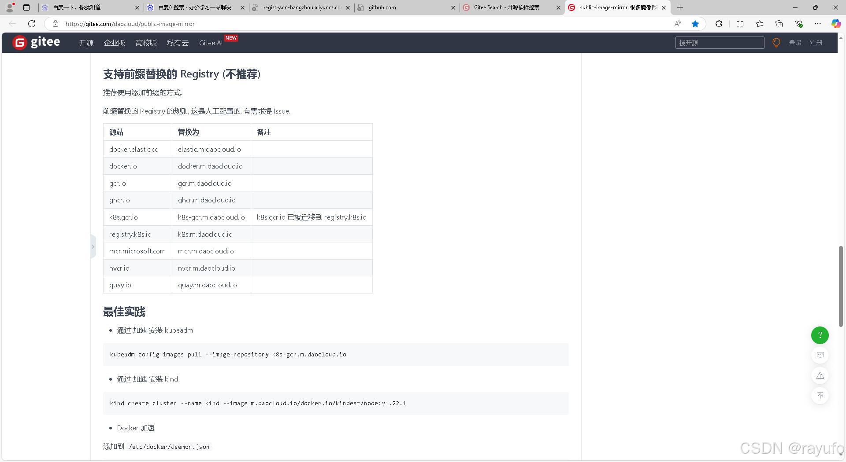Select the public-image-mirror tab

617,7
